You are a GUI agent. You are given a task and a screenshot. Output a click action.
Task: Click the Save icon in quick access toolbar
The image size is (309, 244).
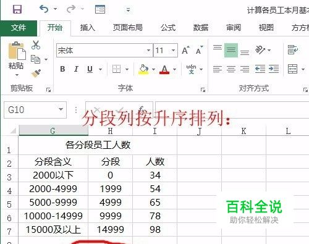17,9
